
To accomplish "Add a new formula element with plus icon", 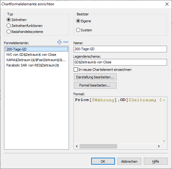I will [60, 42].
